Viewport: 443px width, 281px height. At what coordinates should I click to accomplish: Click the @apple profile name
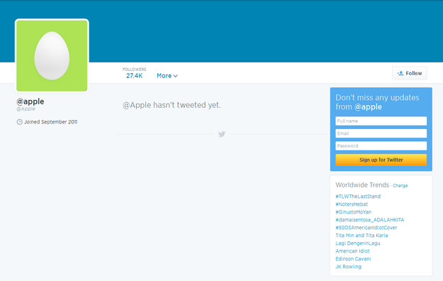pyautogui.click(x=30, y=101)
